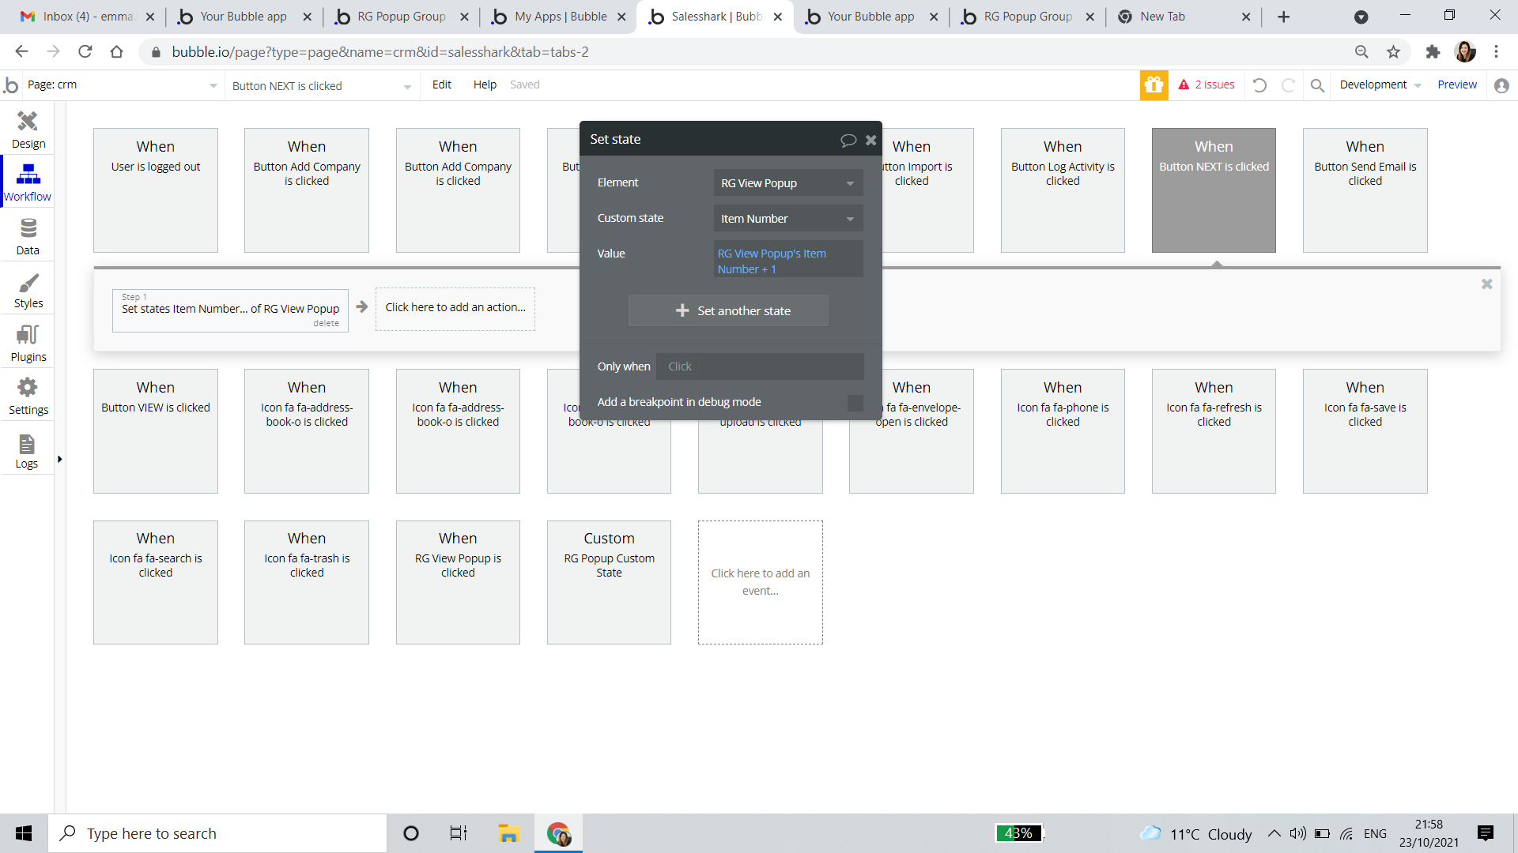Click the gift box icon
Viewport: 1518px width, 853px height.
(1154, 85)
